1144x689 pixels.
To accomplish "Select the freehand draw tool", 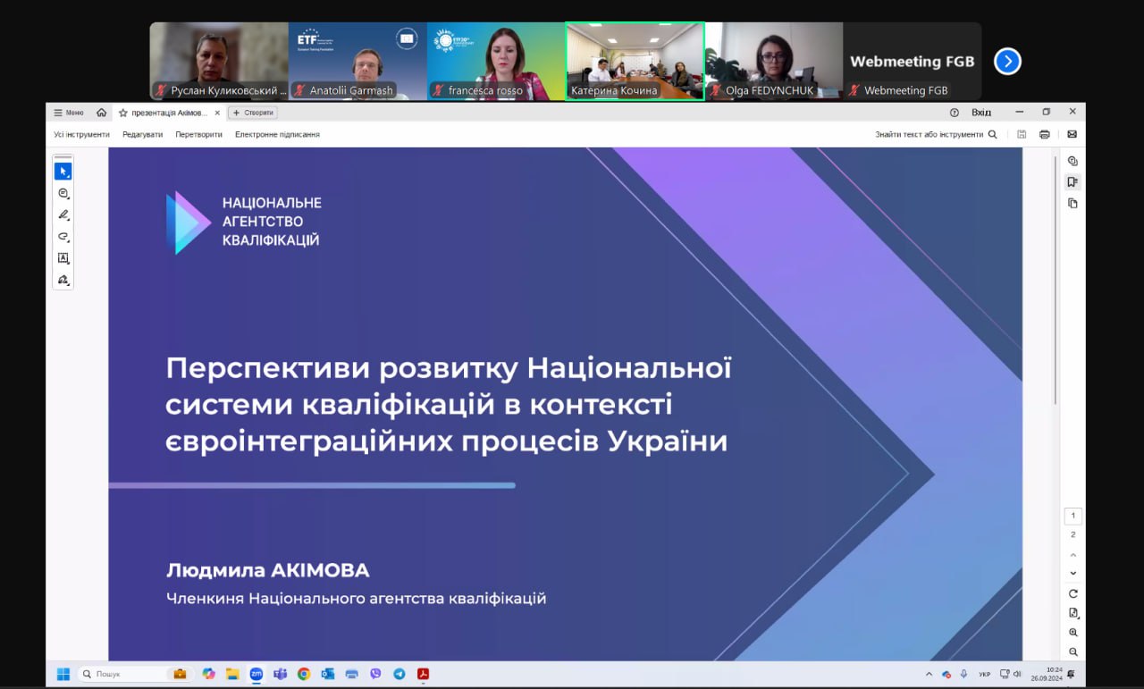I will [x=63, y=237].
